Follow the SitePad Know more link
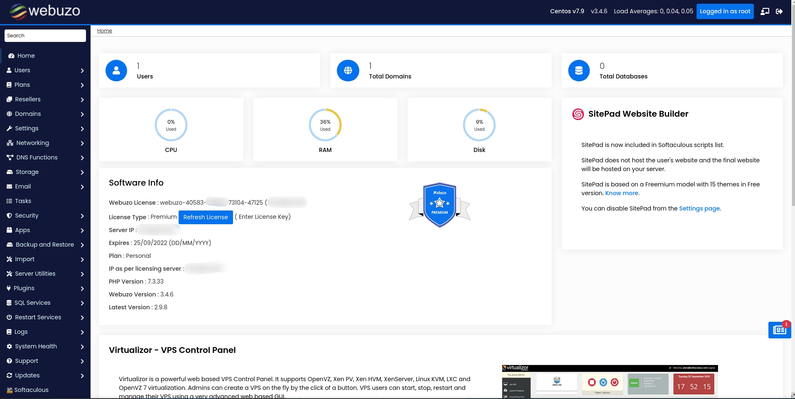The height and width of the screenshot is (399, 795). tap(621, 193)
